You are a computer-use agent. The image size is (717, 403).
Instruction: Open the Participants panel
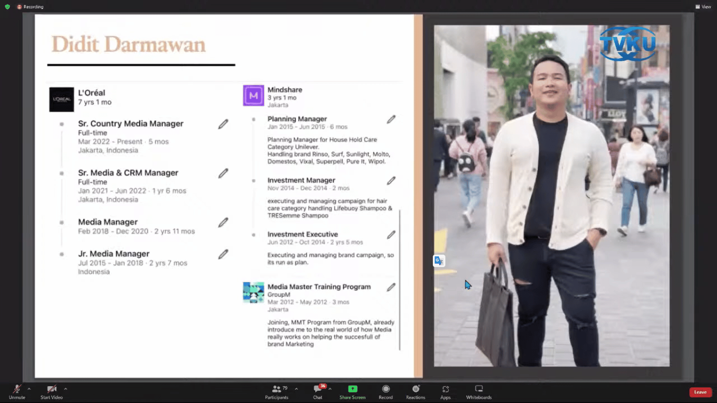click(277, 392)
